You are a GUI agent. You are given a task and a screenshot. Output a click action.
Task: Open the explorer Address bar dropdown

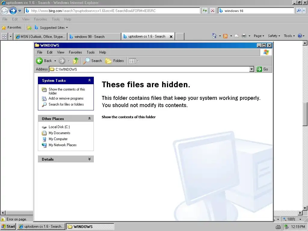(x=252, y=69)
